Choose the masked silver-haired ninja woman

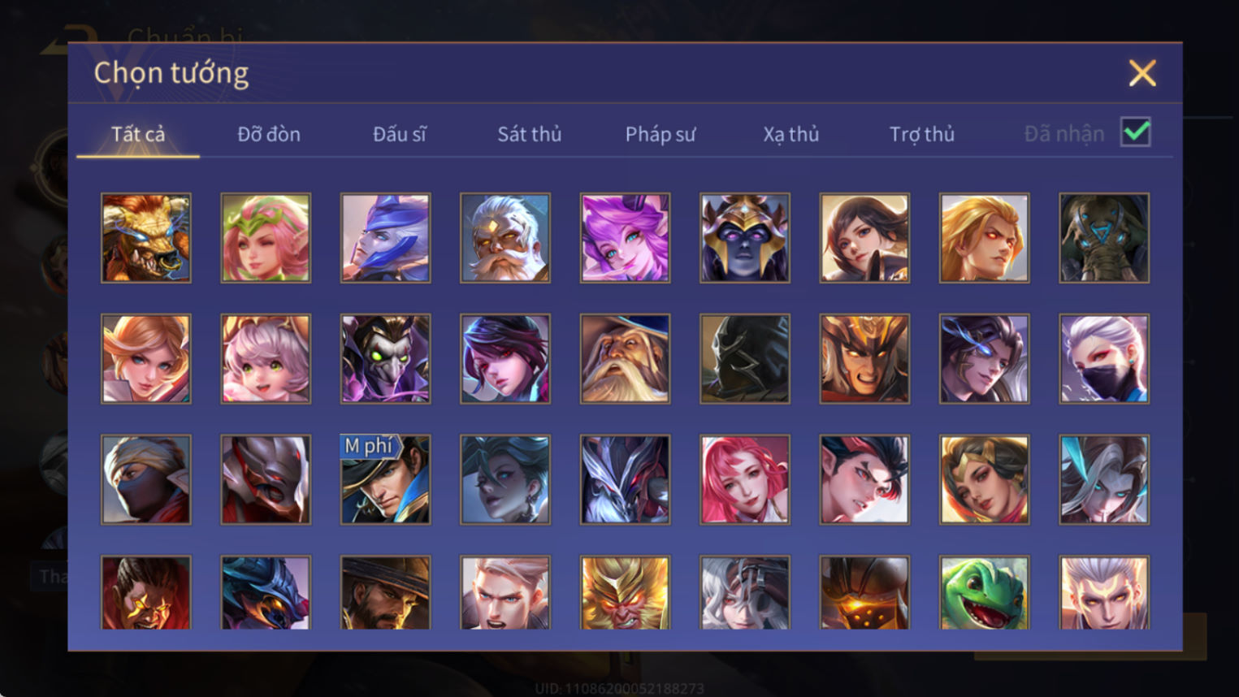[1104, 359]
